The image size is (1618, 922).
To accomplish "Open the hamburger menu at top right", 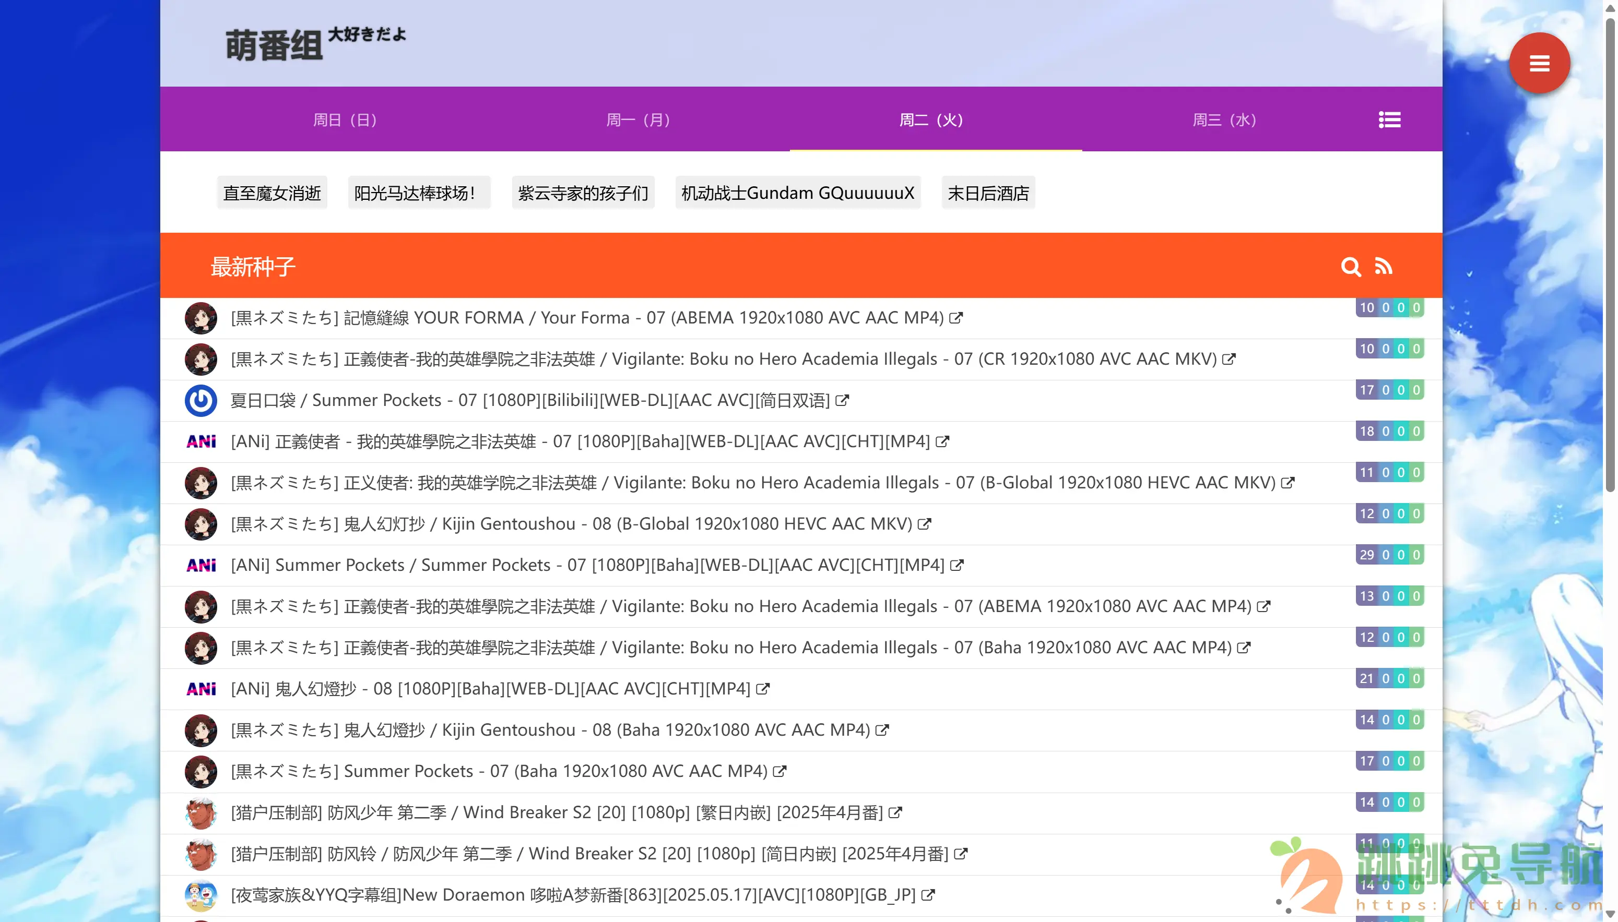I will [1540, 63].
